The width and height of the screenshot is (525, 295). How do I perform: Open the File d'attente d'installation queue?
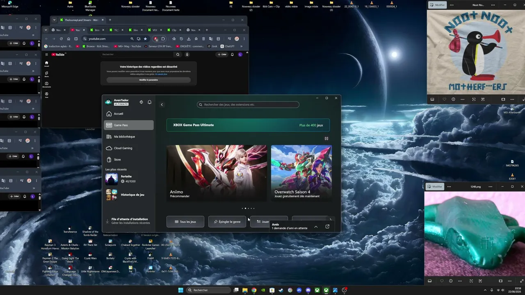click(x=129, y=221)
